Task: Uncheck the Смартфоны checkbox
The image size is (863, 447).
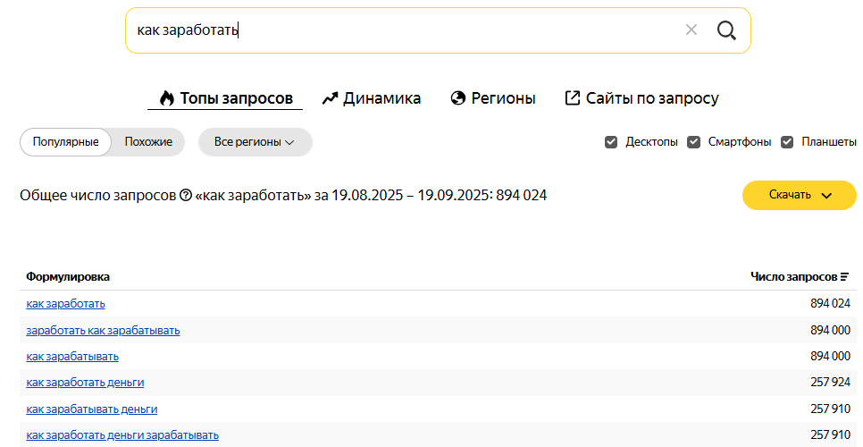Action: click(694, 142)
